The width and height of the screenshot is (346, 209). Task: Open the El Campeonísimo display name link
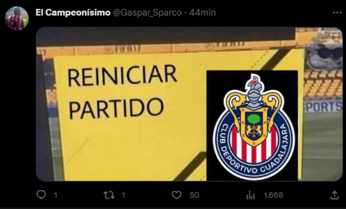[x=73, y=13]
